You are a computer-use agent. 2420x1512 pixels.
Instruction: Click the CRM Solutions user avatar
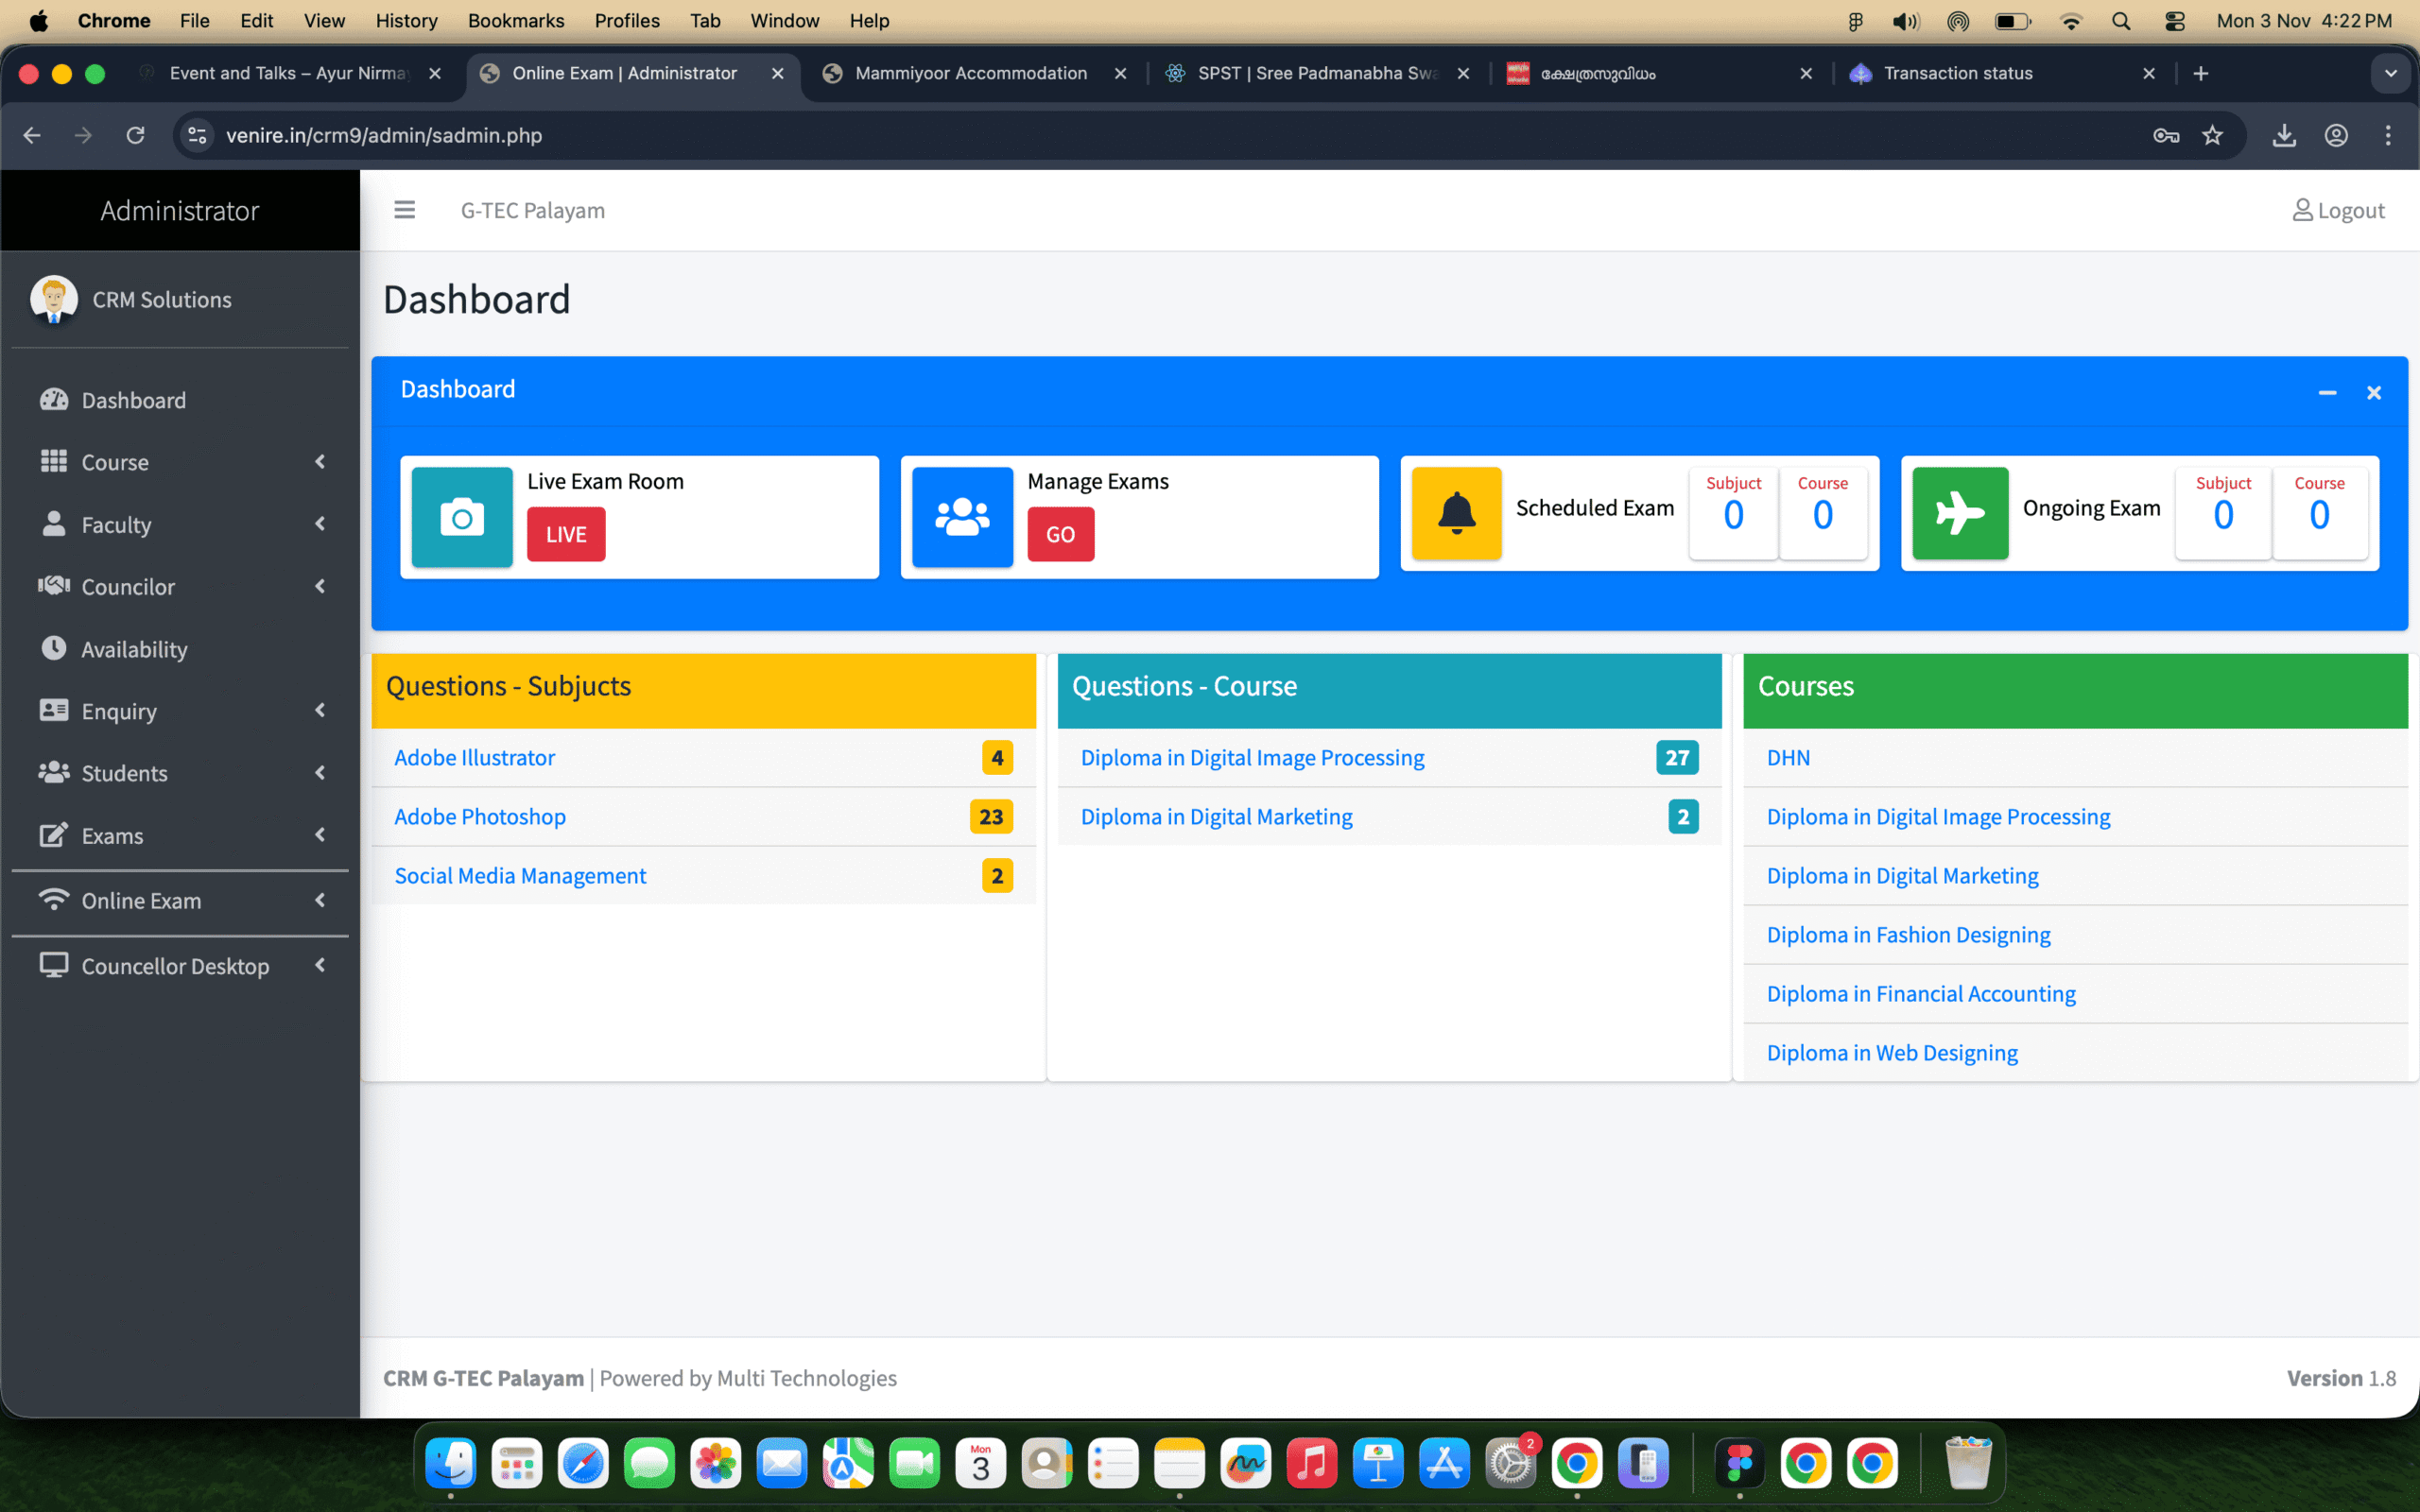54,299
